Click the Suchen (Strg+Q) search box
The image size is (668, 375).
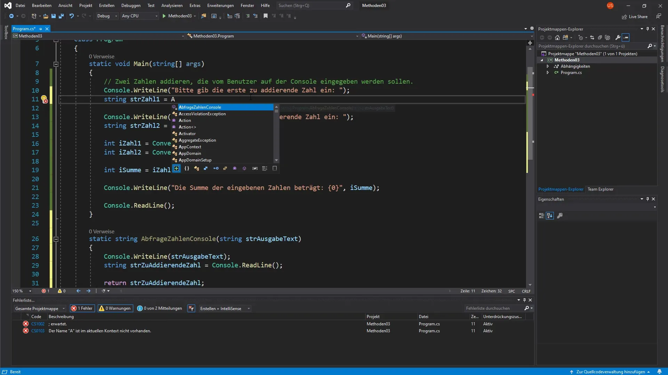tap(315, 6)
